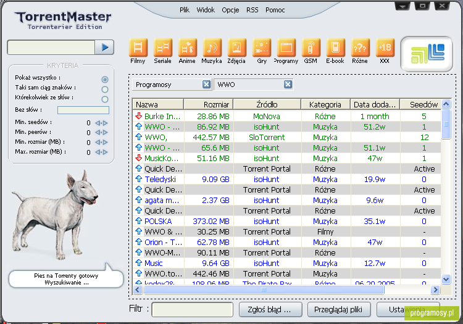Select the E-book category icon
The height and width of the screenshot is (324, 463).
click(x=335, y=48)
